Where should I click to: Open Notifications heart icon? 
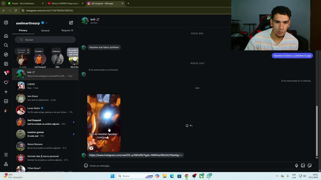6,82
